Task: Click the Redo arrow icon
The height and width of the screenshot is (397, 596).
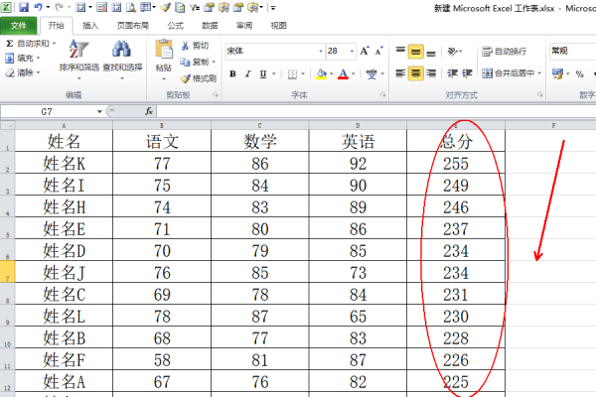Action: coord(59,7)
